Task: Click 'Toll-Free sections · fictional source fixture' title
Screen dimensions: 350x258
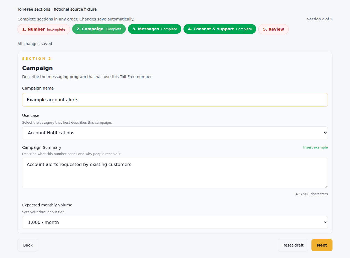Action: [57, 9]
